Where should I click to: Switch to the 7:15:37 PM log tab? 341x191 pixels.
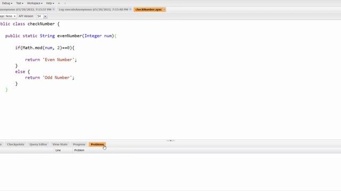(26, 10)
